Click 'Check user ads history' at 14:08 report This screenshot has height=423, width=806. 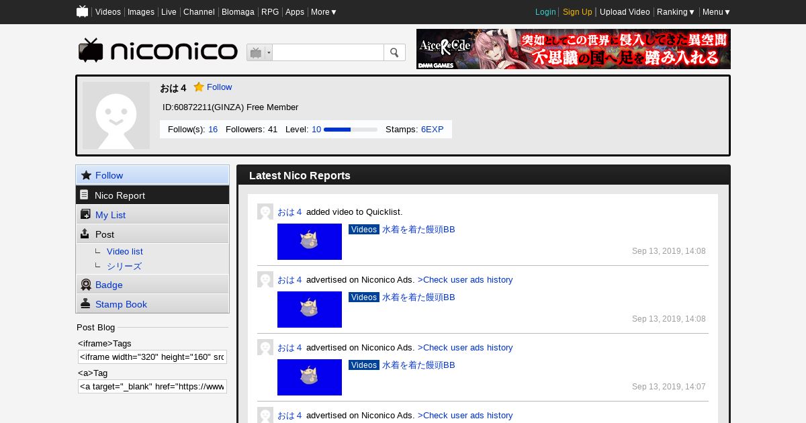pyautogui.click(x=465, y=279)
